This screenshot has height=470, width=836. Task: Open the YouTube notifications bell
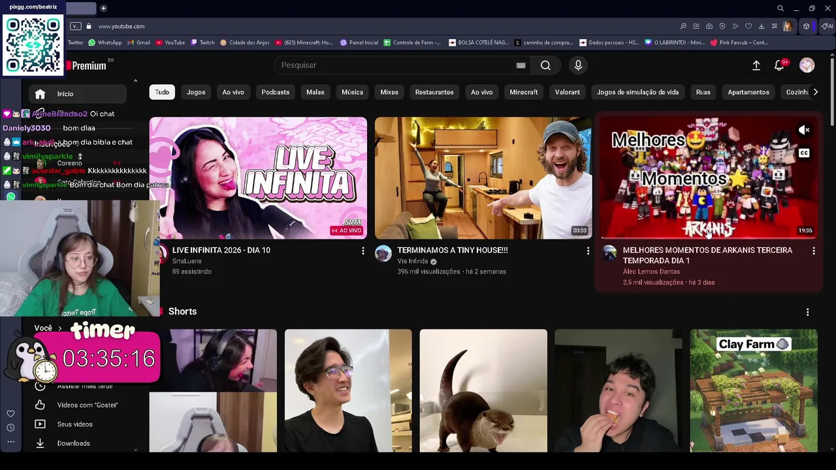coord(779,65)
